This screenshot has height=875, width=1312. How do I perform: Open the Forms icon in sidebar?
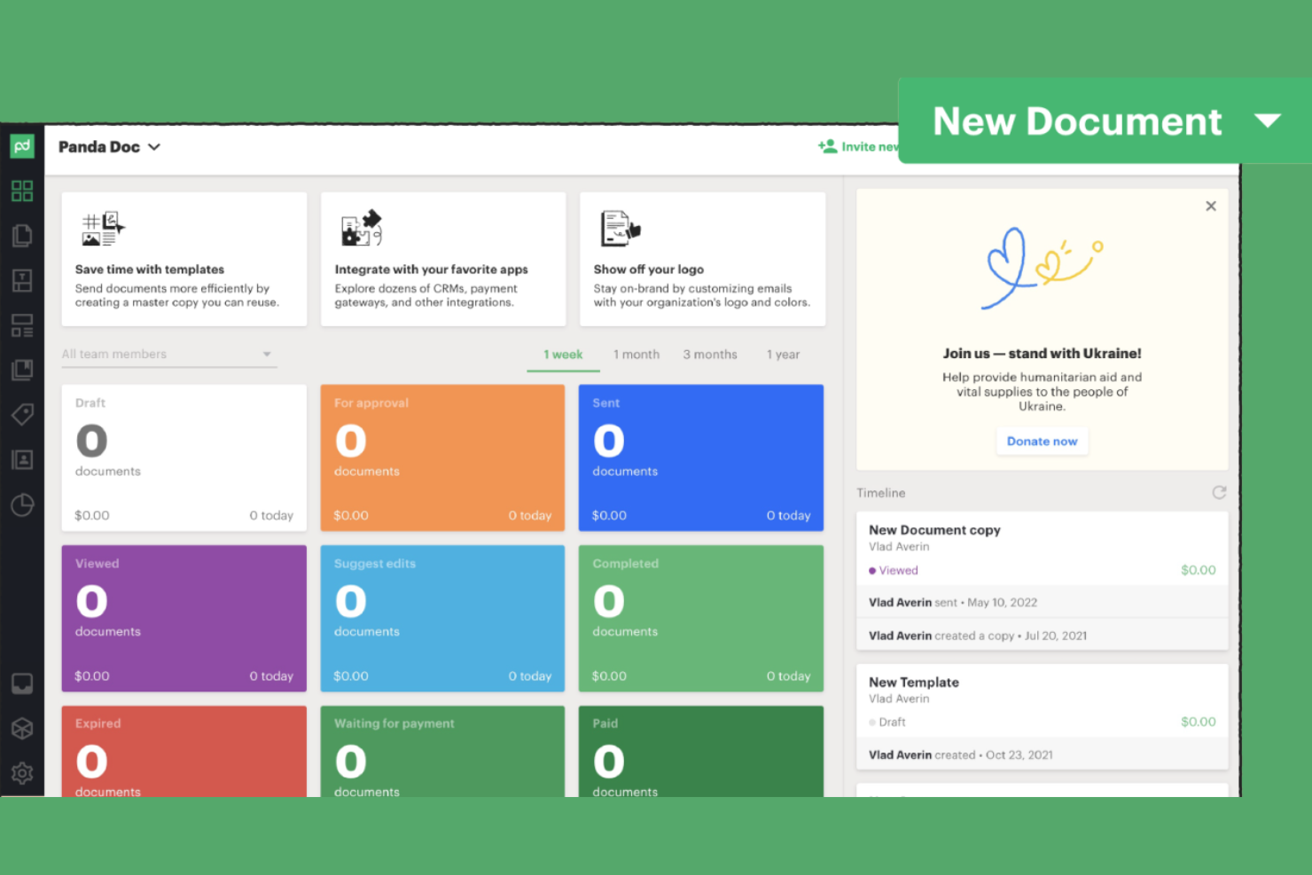22,325
